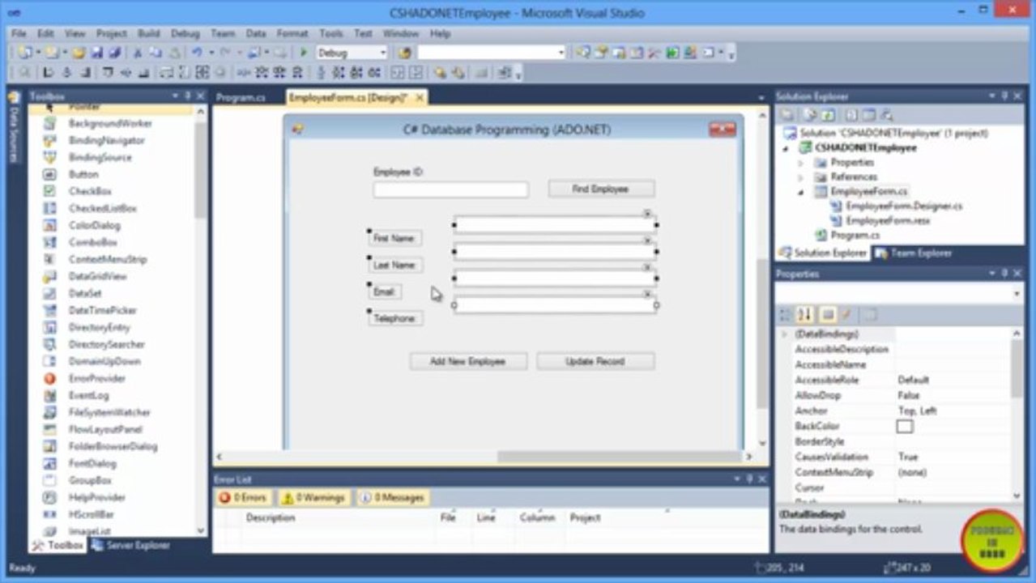
Task: Open the document tabs list dropdown arrow
Action: [x=761, y=98]
